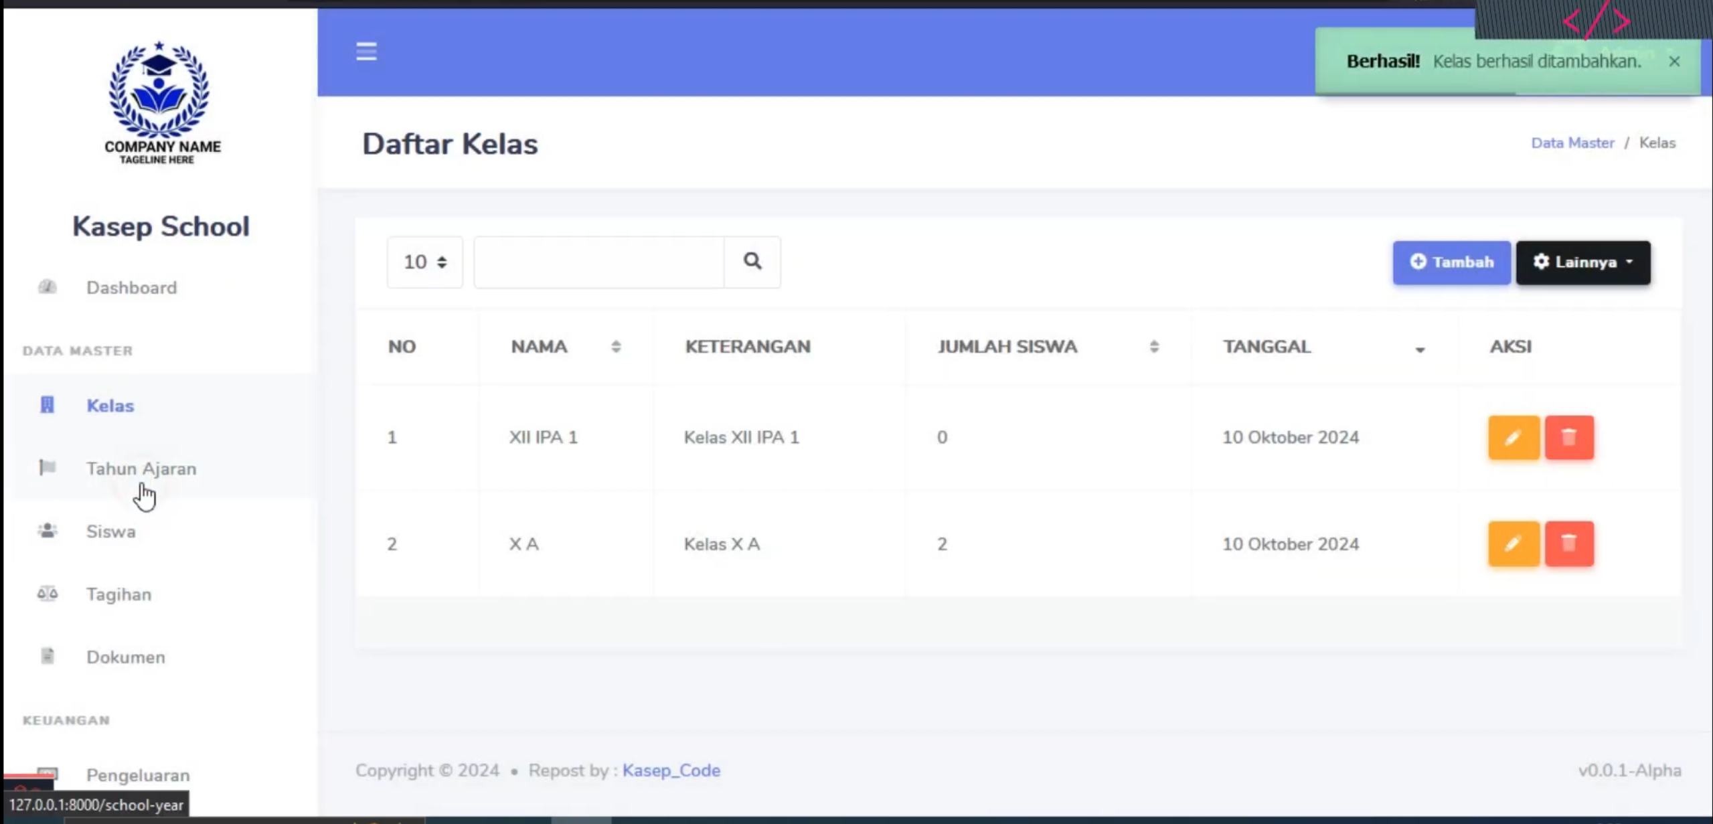
Task: Follow the Data Master breadcrumb link
Action: coord(1572,143)
